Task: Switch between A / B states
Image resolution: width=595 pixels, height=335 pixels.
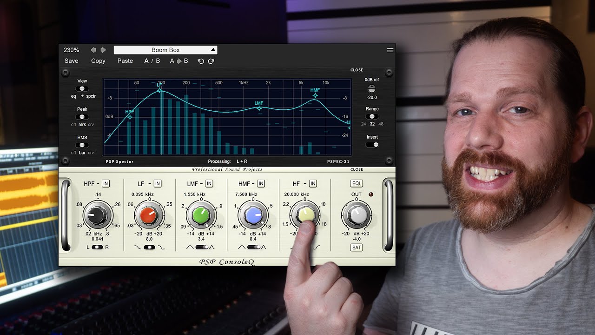Action: (x=152, y=61)
